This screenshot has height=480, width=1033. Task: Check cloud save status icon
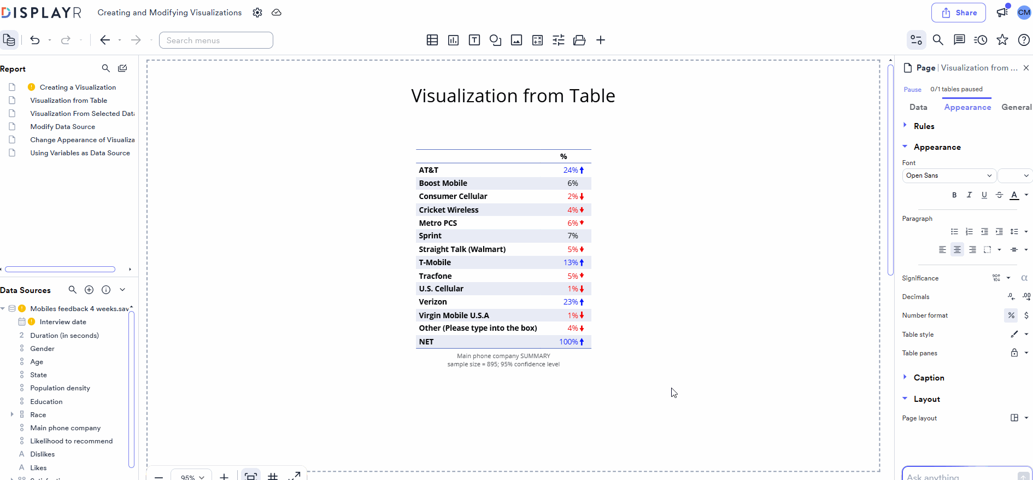(x=277, y=13)
